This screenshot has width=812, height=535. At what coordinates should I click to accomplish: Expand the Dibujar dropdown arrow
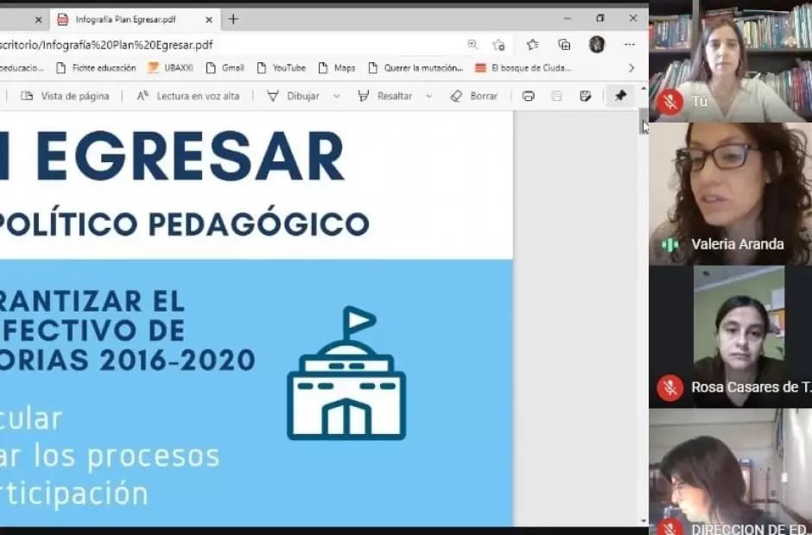coord(337,96)
